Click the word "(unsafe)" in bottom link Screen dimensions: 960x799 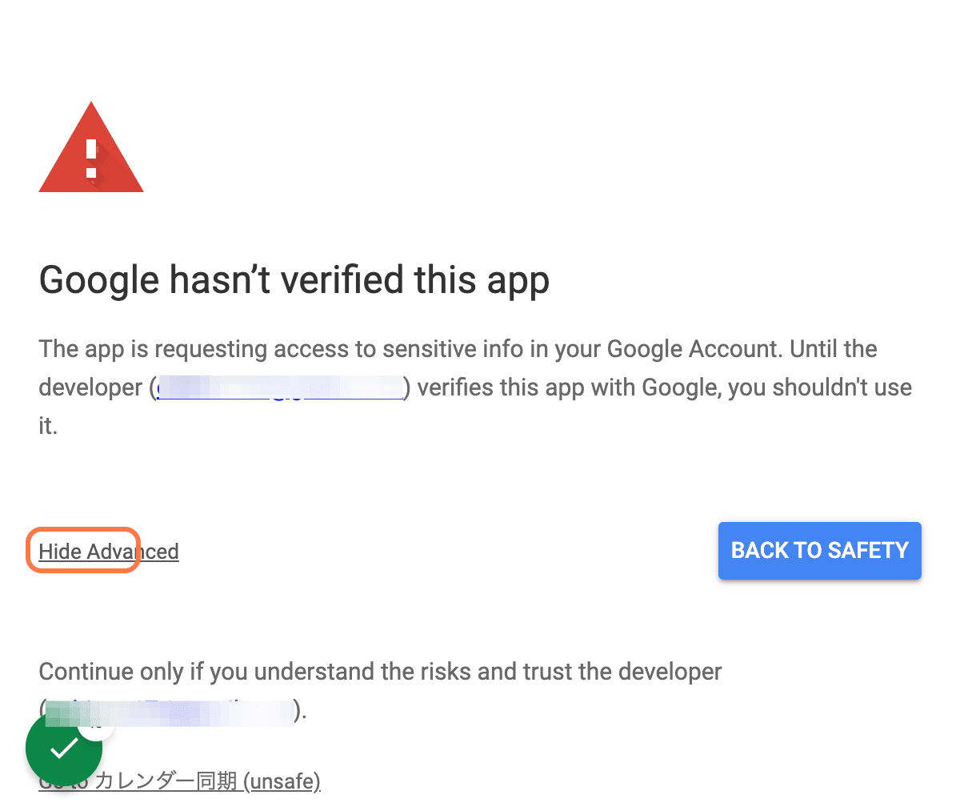coord(282,781)
